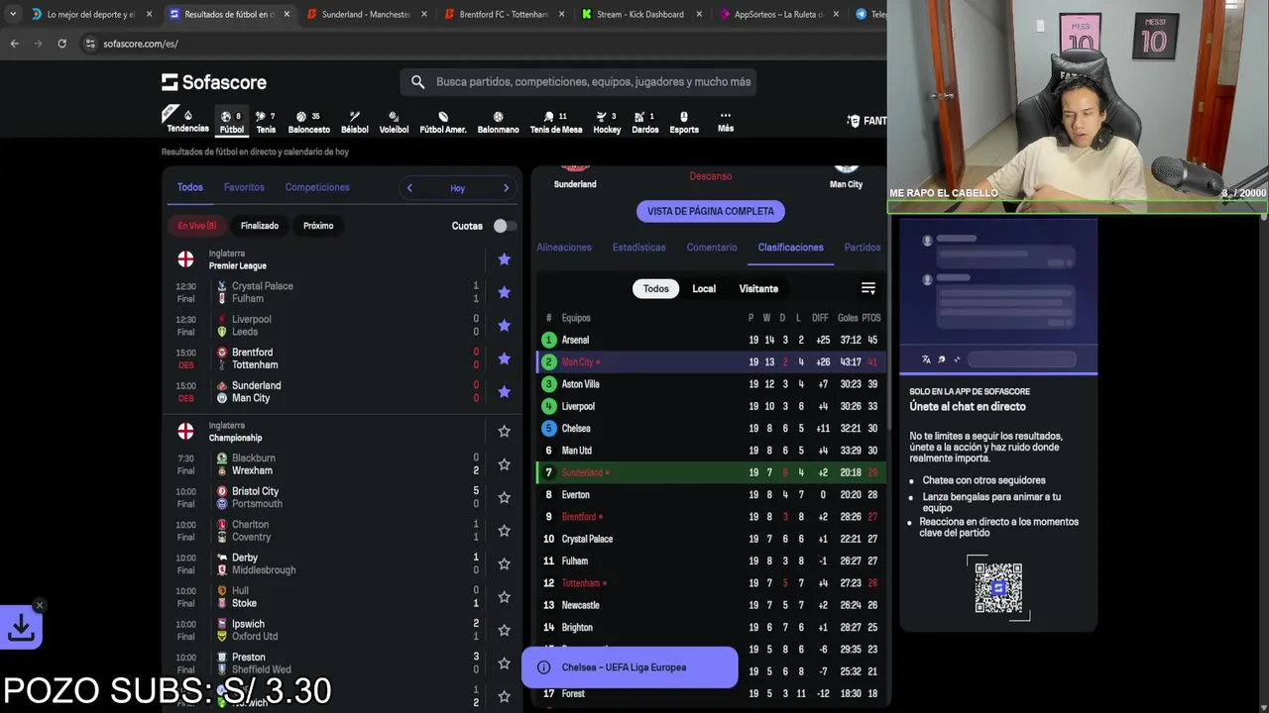This screenshot has width=1269, height=713.
Task: Open the Hoy date picker
Action: click(457, 188)
